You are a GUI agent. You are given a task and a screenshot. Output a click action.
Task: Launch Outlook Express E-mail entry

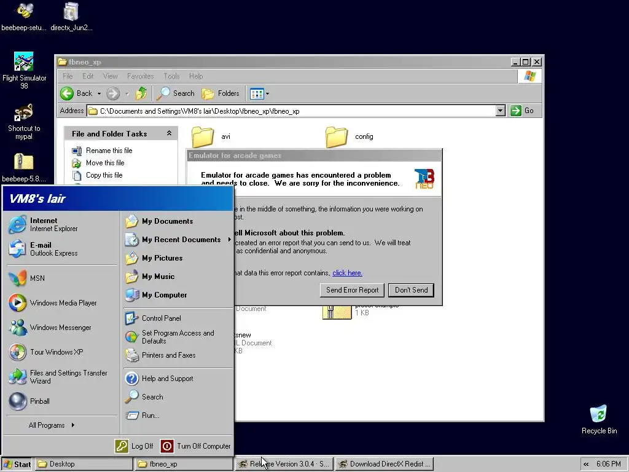pyautogui.click(x=44, y=249)
